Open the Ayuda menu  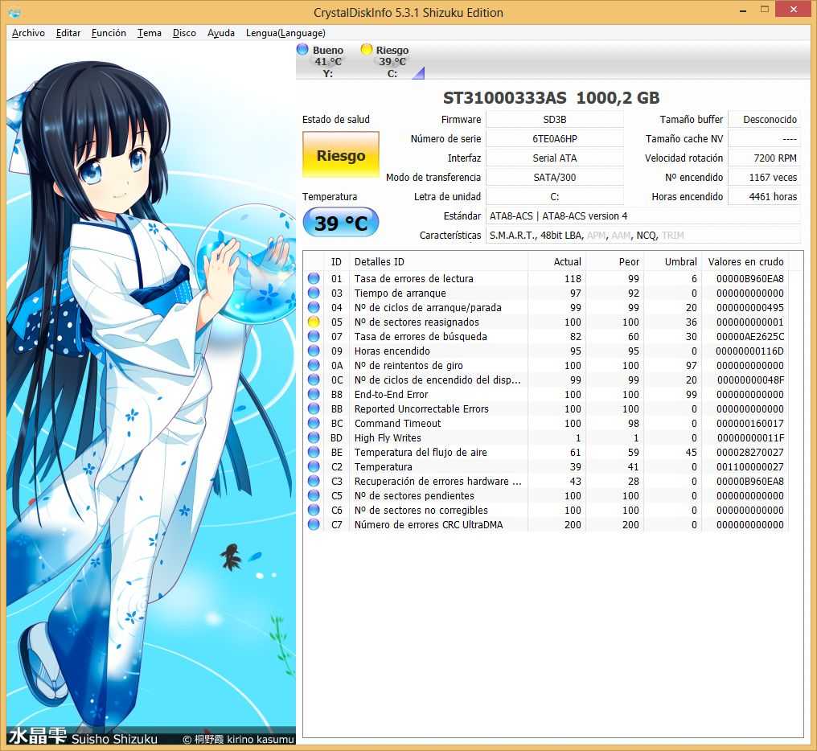pos(221,33)
